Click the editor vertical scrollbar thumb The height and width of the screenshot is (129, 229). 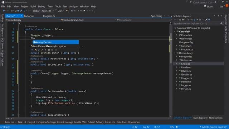(x=171, y=48)
